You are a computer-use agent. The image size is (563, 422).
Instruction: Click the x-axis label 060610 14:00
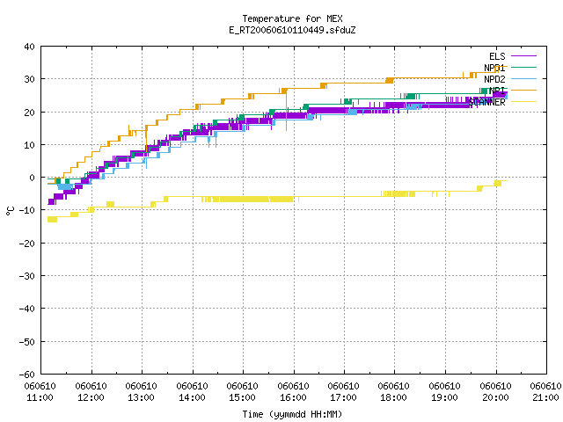193,392
